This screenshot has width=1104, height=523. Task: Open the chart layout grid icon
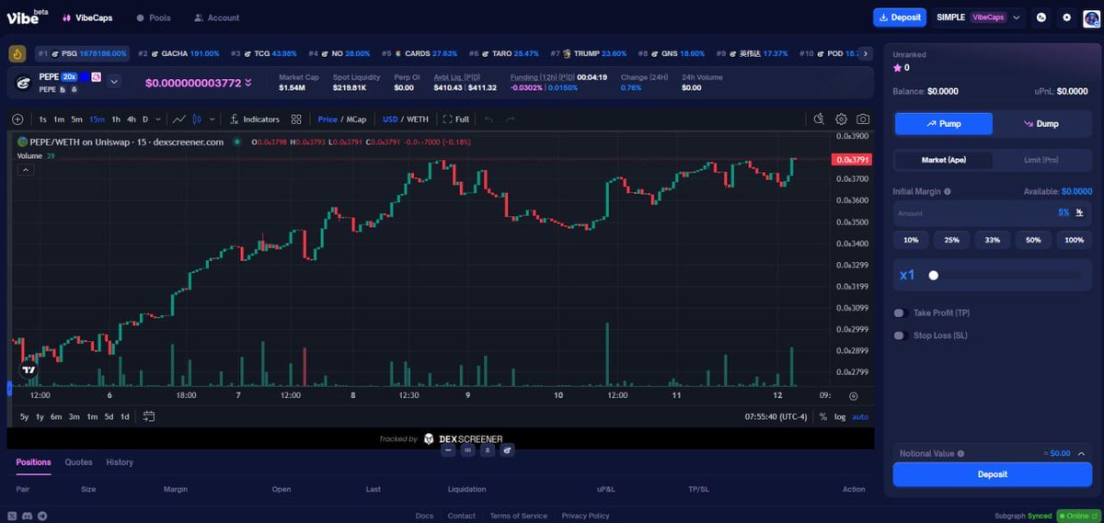(296, 119)
